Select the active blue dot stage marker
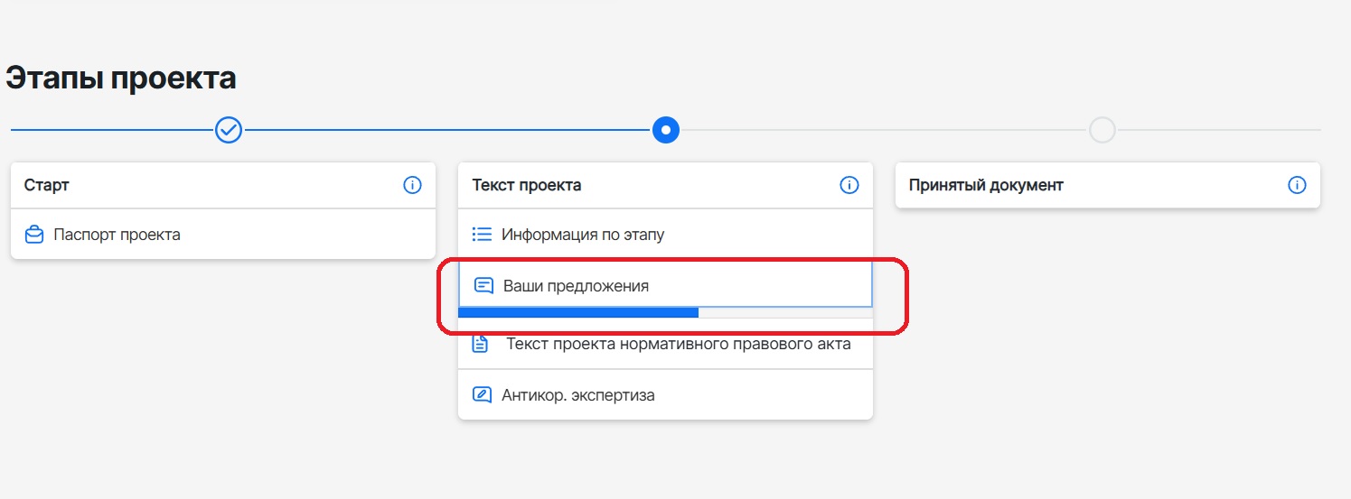The image size is (1351, 499). tap(666, 130)
